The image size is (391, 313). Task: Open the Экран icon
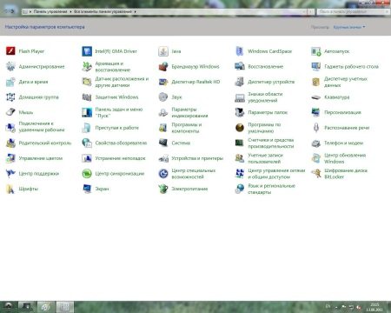(x=87, y=189)
